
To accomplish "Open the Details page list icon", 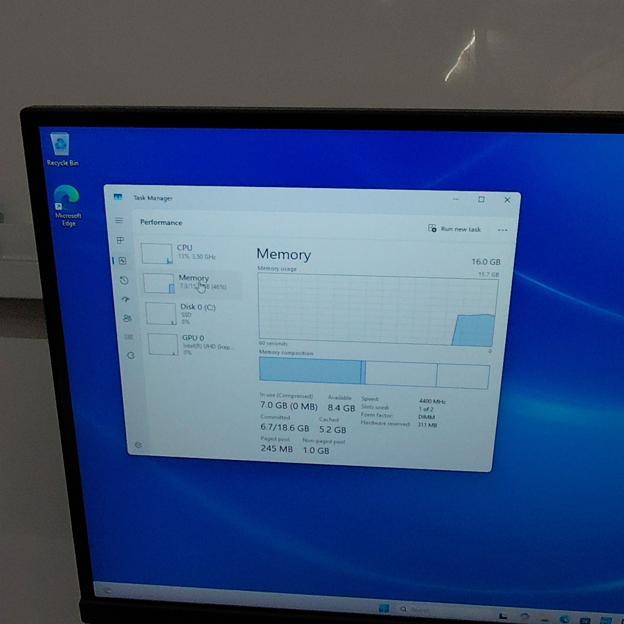I will point(129,337).
